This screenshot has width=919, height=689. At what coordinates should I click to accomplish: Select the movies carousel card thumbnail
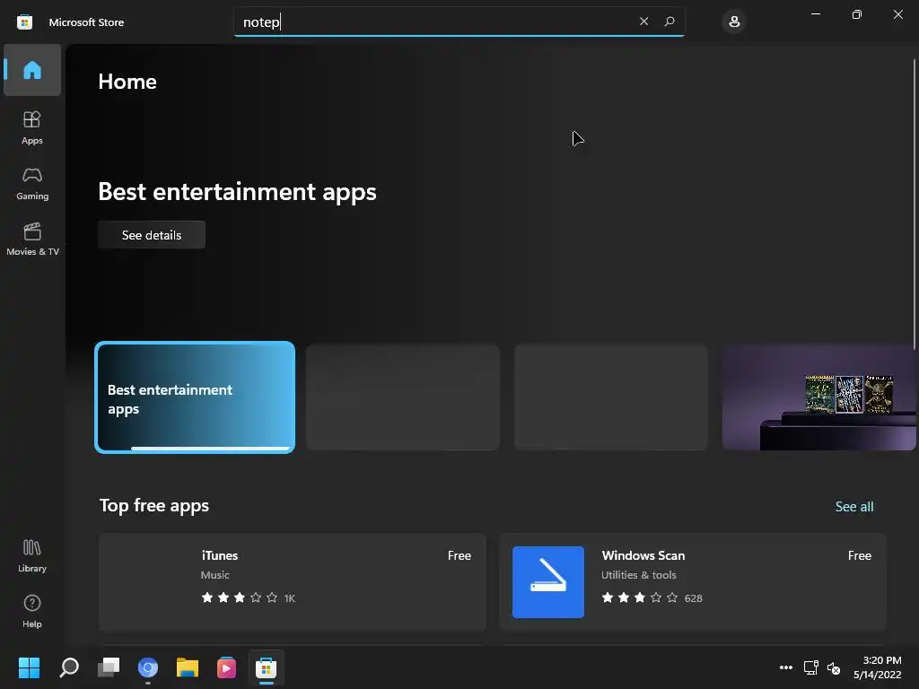818,397
